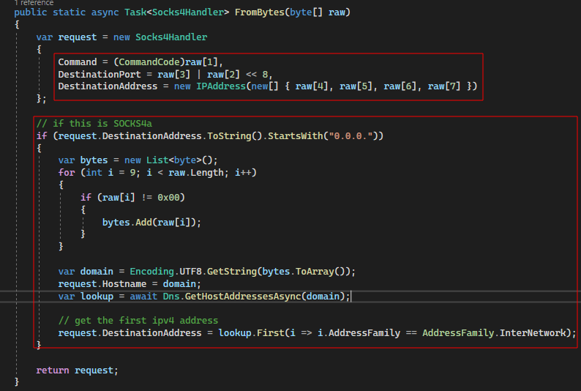
Task: Click the 0x00 hex literal
Action: (168, 198)
